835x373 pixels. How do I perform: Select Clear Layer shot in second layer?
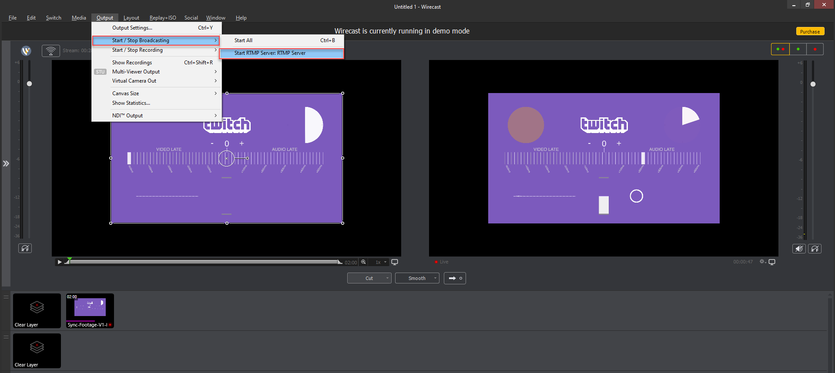(x=37, y=351)
